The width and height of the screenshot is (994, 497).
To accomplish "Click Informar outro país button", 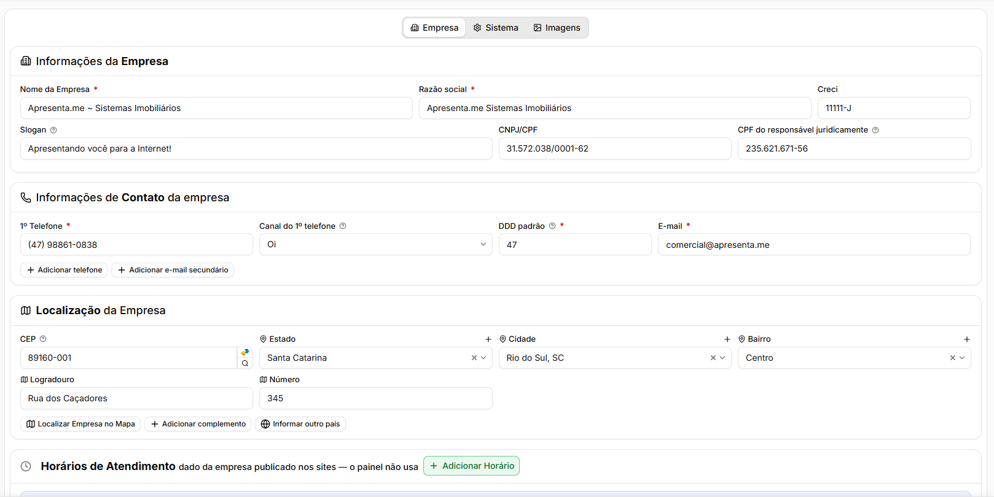I will tap(300, 424).
